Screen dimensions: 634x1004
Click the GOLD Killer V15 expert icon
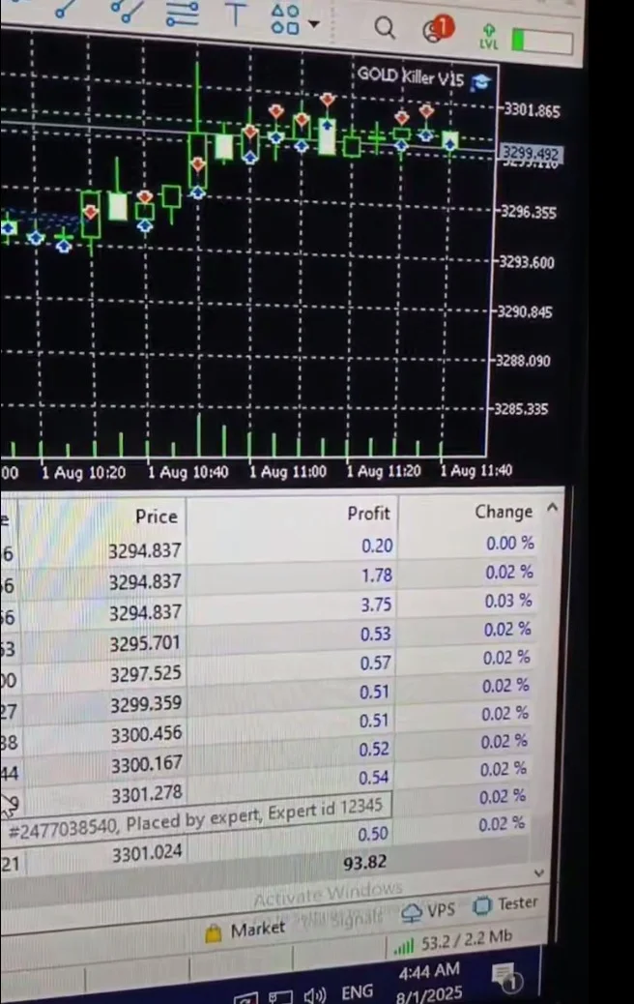click(x=481, y=80)
